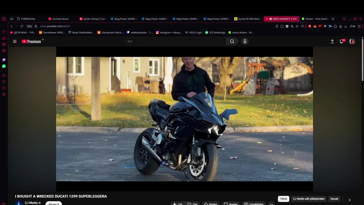Open GX Cleaner icon in sidebar
This screenshot has width=364, height=205.
[x=4, y=38]
